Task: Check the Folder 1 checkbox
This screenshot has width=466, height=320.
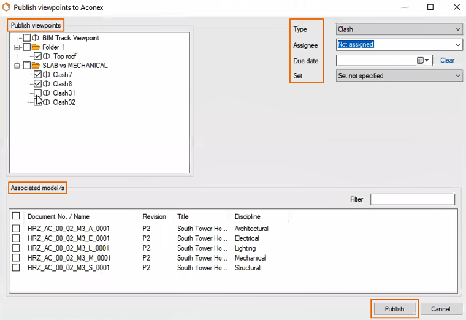Action: coord(27,47)
